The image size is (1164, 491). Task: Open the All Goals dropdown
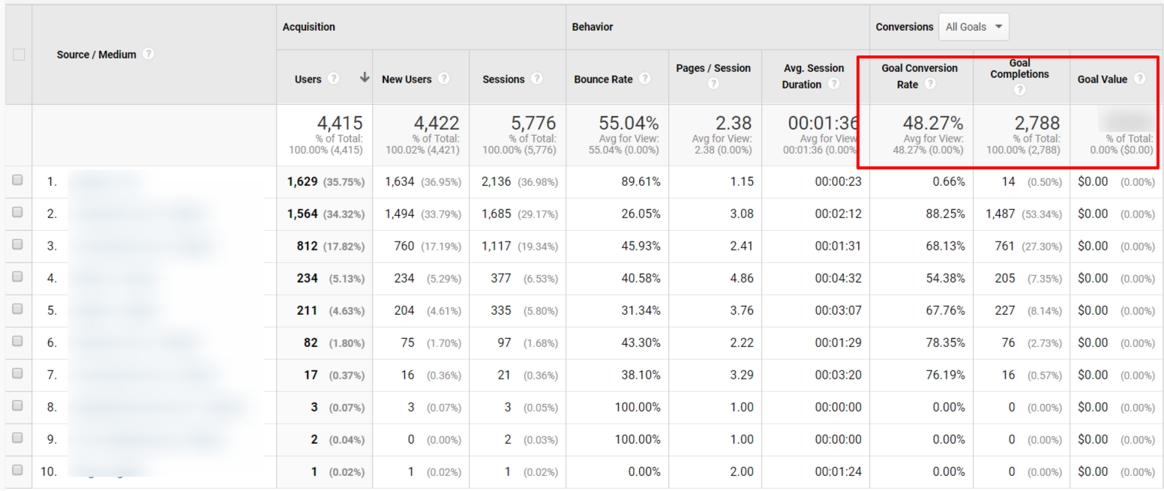973,27
